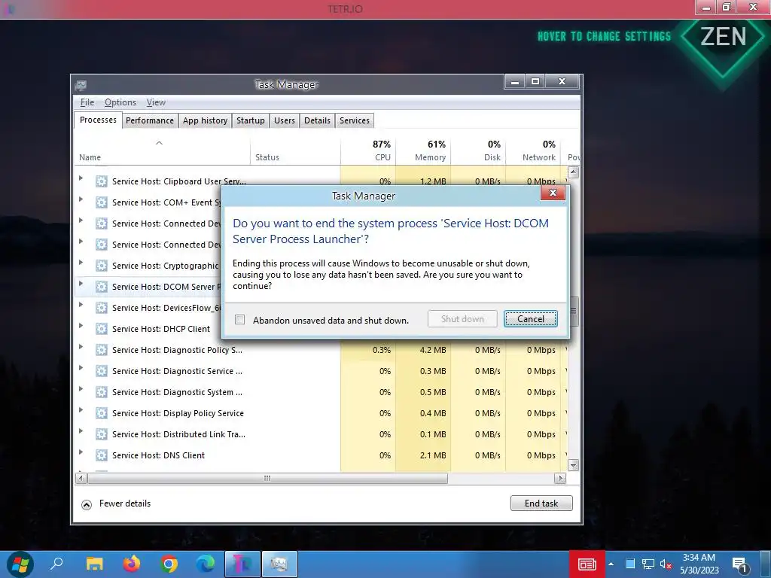Image resolution: width=771 pixels, height=578 pixels.
Task: Click the horizontal scrollbar thumb
Action: coord(267,478)
